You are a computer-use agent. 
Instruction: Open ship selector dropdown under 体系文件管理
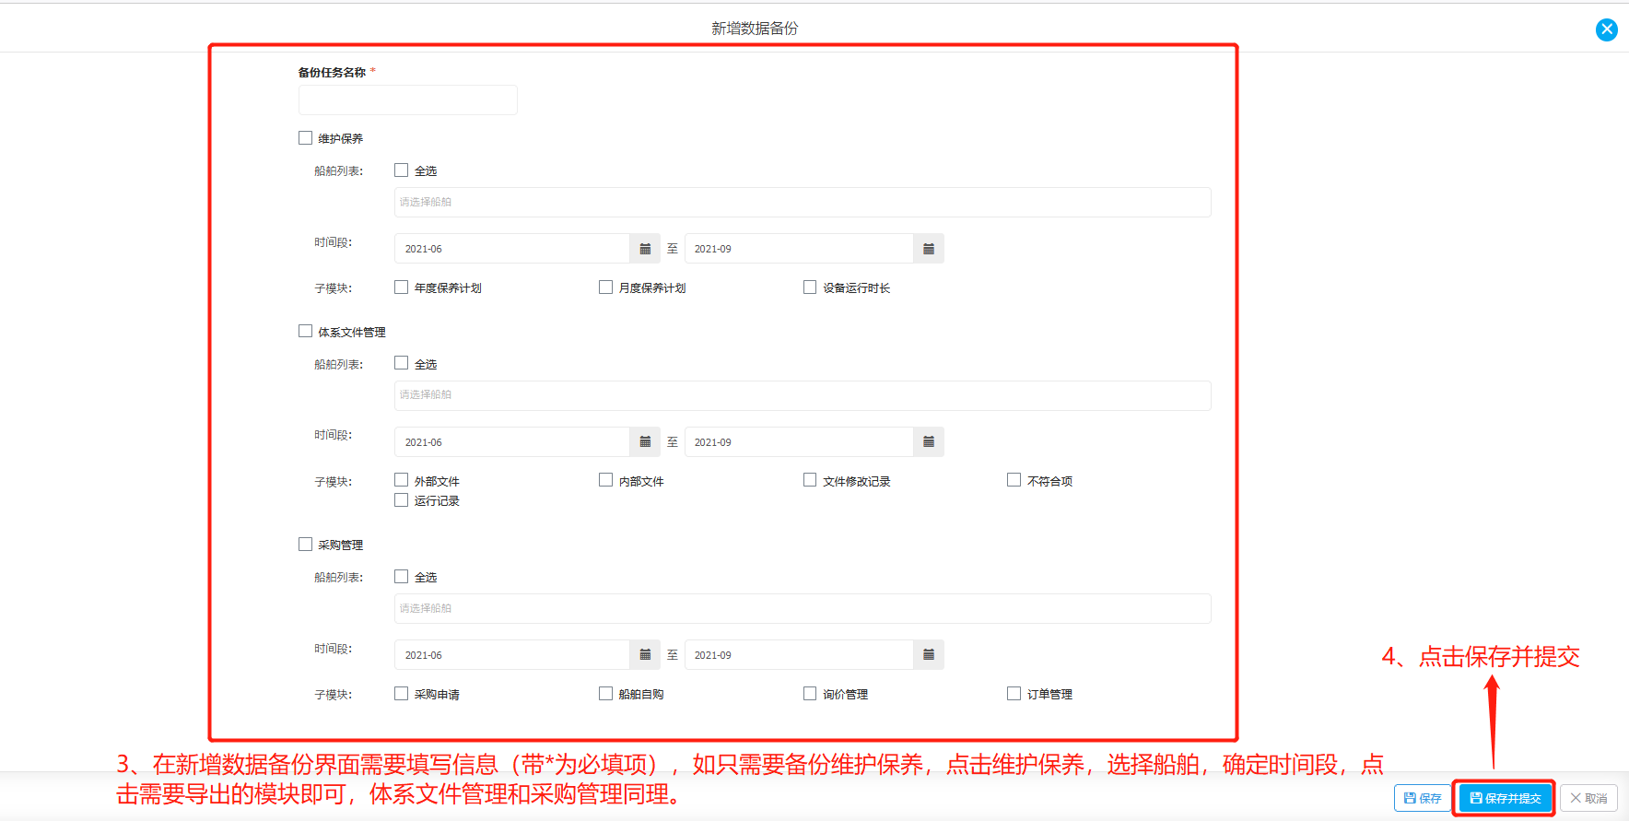803,395
